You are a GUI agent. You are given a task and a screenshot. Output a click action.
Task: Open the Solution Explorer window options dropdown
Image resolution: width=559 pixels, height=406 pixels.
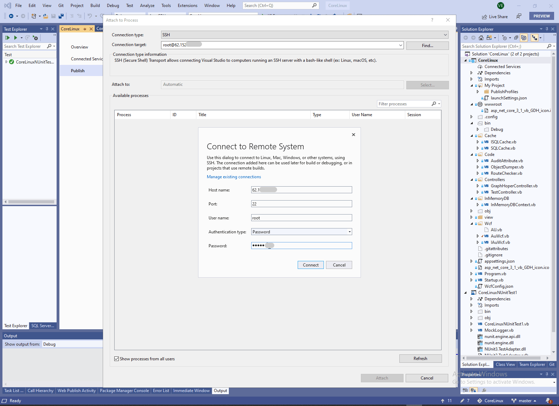(x=541, y=29)
